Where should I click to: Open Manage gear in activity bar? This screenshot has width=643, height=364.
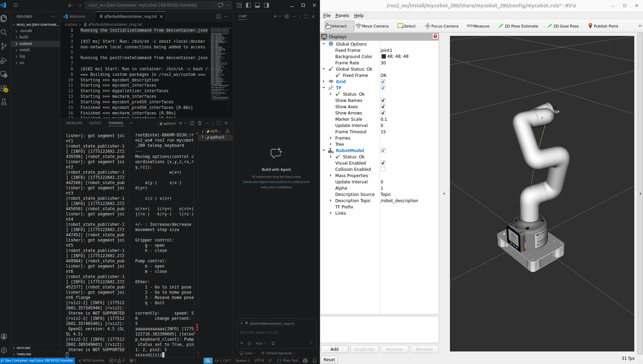(4, 350)
